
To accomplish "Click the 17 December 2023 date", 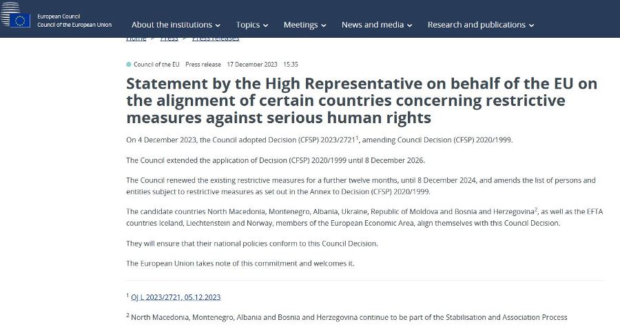I will (x=252, y=65).
